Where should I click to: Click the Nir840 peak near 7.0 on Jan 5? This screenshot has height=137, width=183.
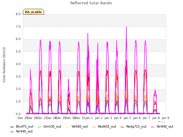point(126,27)
